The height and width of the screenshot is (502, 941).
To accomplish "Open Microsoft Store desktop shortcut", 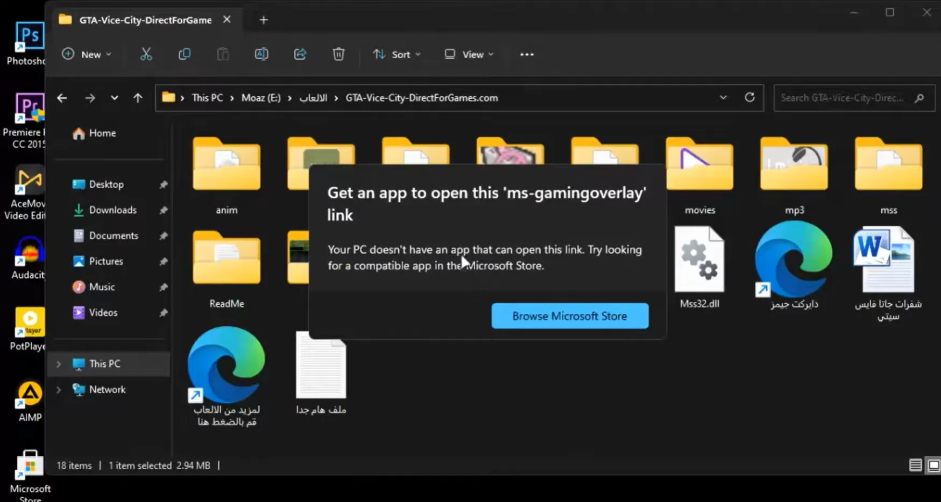I will pos(30,475).
